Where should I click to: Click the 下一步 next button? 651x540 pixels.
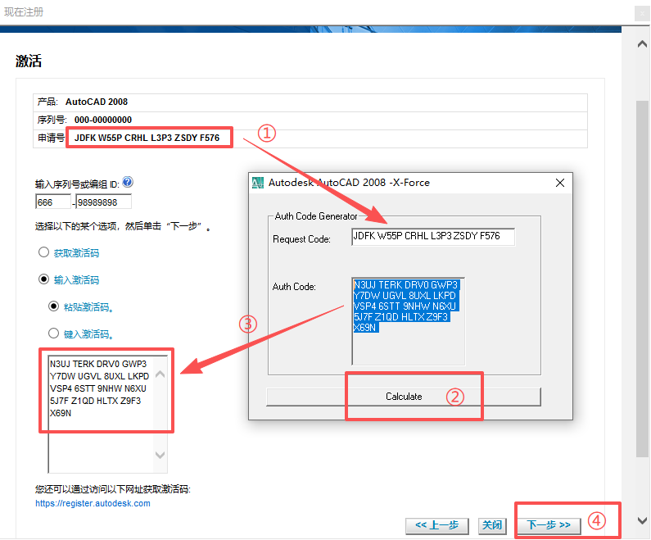point(549,525)
